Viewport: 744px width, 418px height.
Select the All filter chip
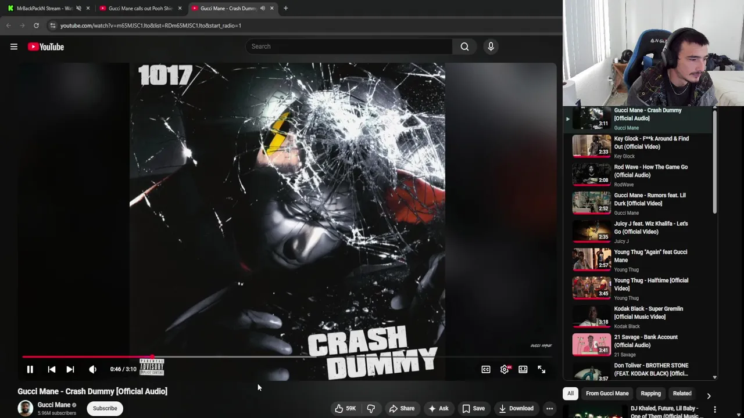pos(570,394)
